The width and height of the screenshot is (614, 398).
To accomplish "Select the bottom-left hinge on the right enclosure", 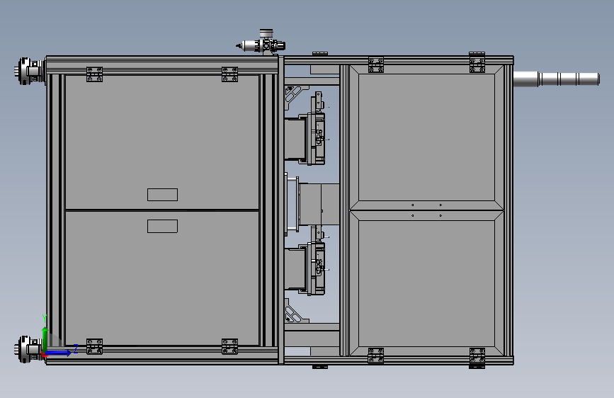I will coord(375,356).
